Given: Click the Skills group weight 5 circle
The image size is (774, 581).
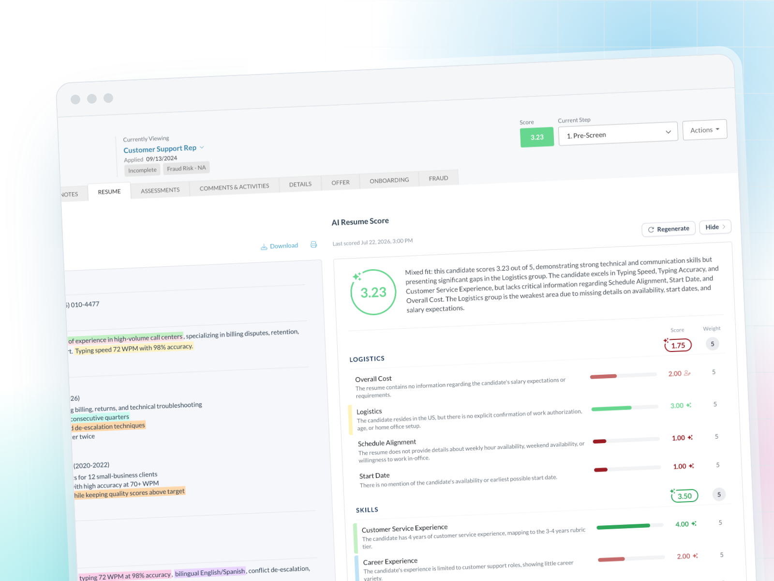Looking at the screenshot, I should click(719, 494).
